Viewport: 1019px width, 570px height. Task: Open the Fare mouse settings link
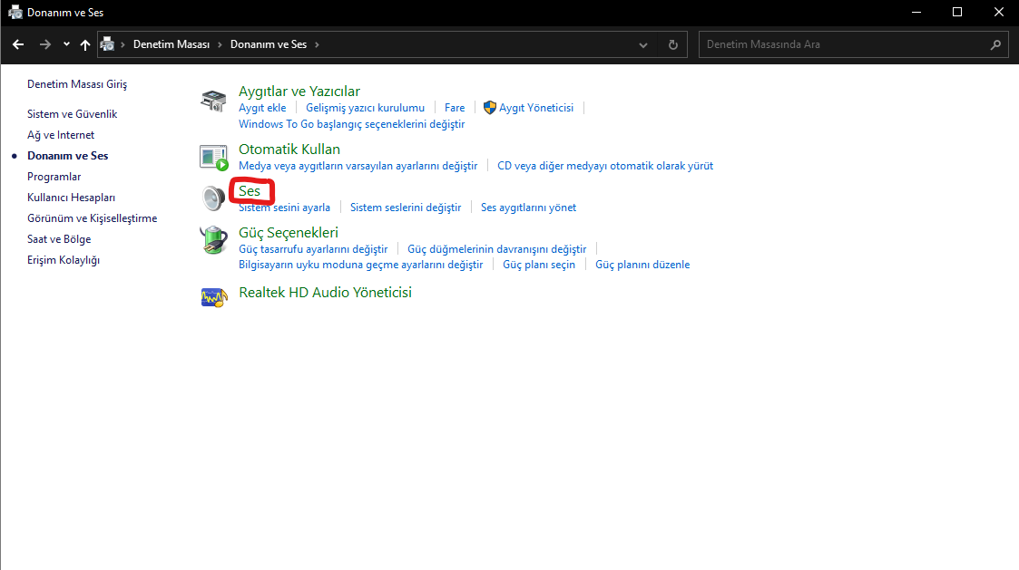[455, 108]
